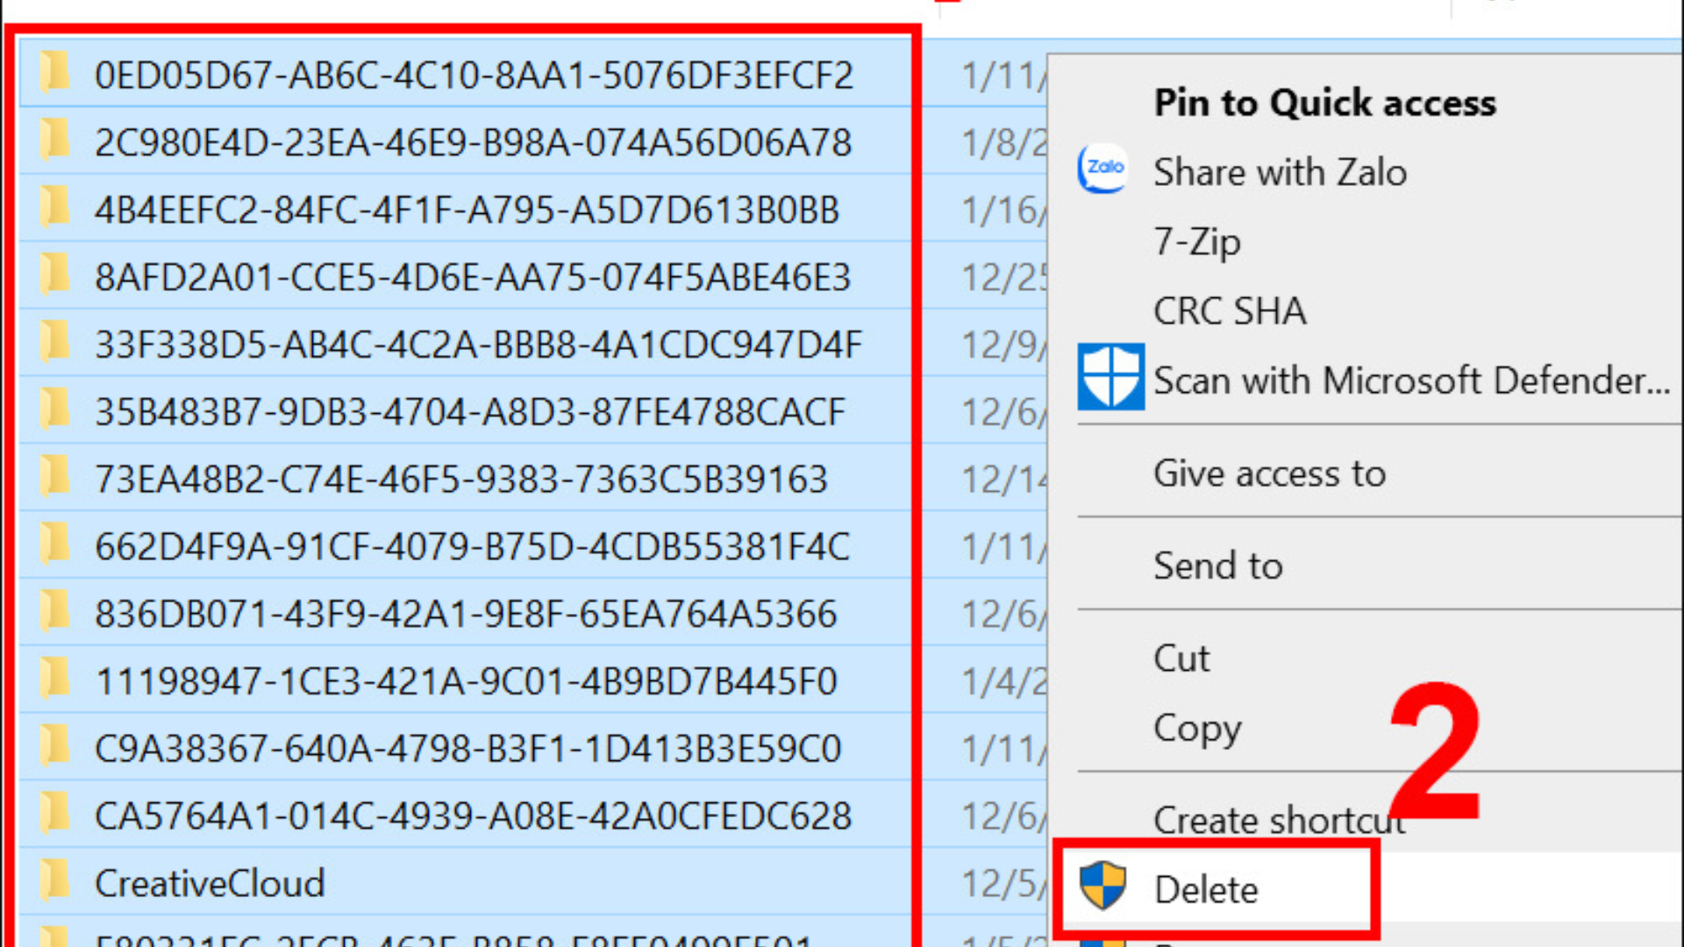Click the shield icon beside Delete
1684x947 pixels.
coord(1102,886)
